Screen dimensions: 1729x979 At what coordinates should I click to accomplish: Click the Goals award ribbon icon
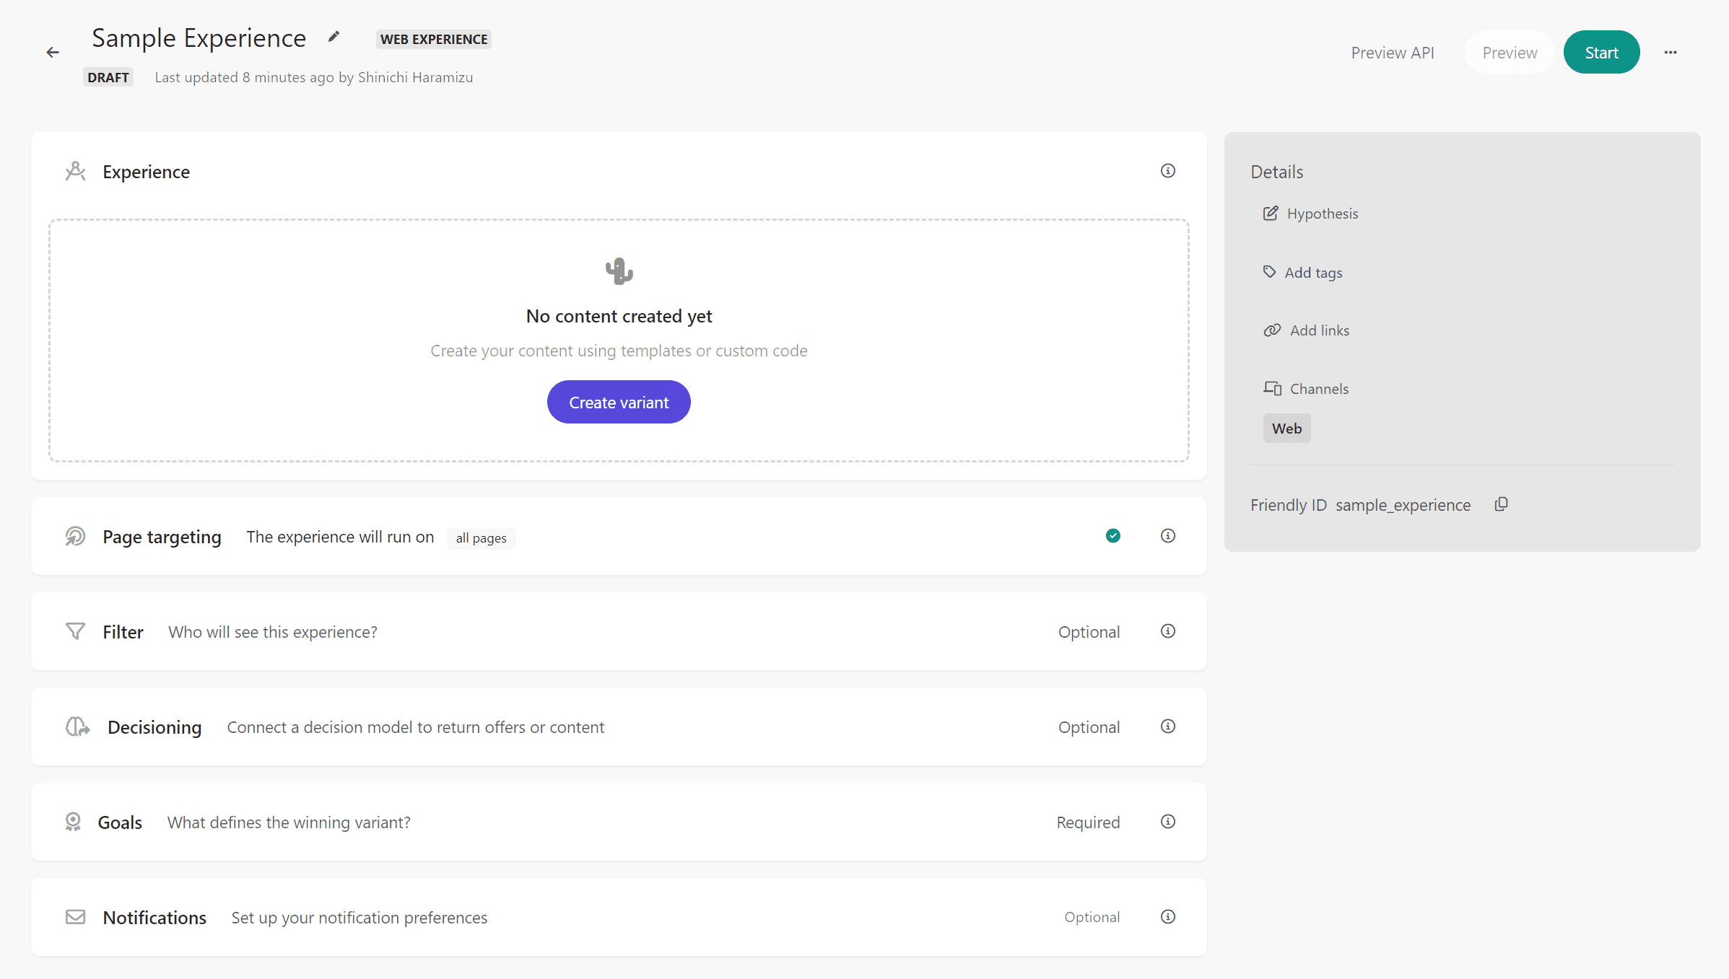(73, 822)
